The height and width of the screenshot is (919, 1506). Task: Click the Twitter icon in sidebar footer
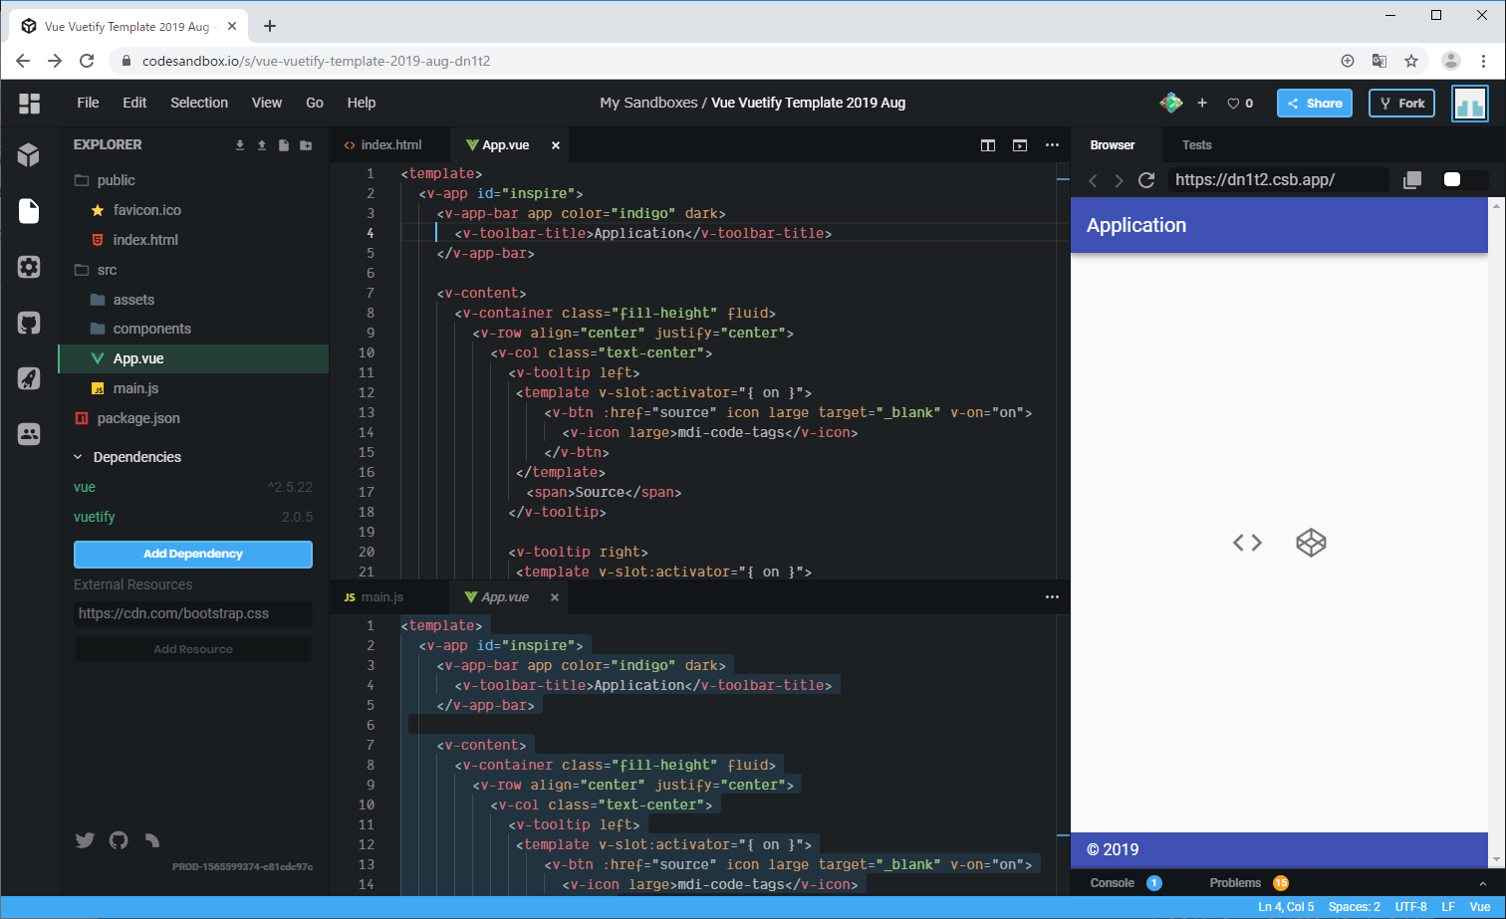[x=85, y=840]
